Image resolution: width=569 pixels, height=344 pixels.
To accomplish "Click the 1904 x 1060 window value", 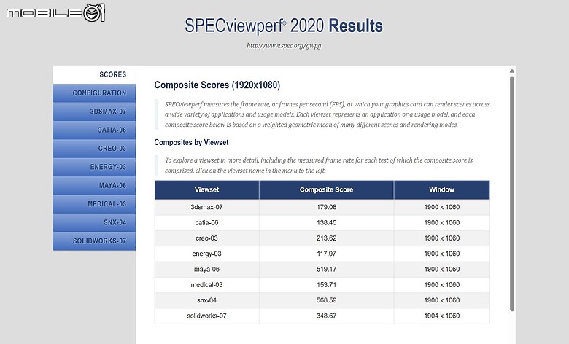I will (x=442, y=316).
